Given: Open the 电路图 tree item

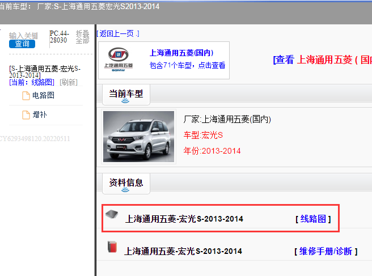Looking at the screenshot, I should click(x=44, y=95).
